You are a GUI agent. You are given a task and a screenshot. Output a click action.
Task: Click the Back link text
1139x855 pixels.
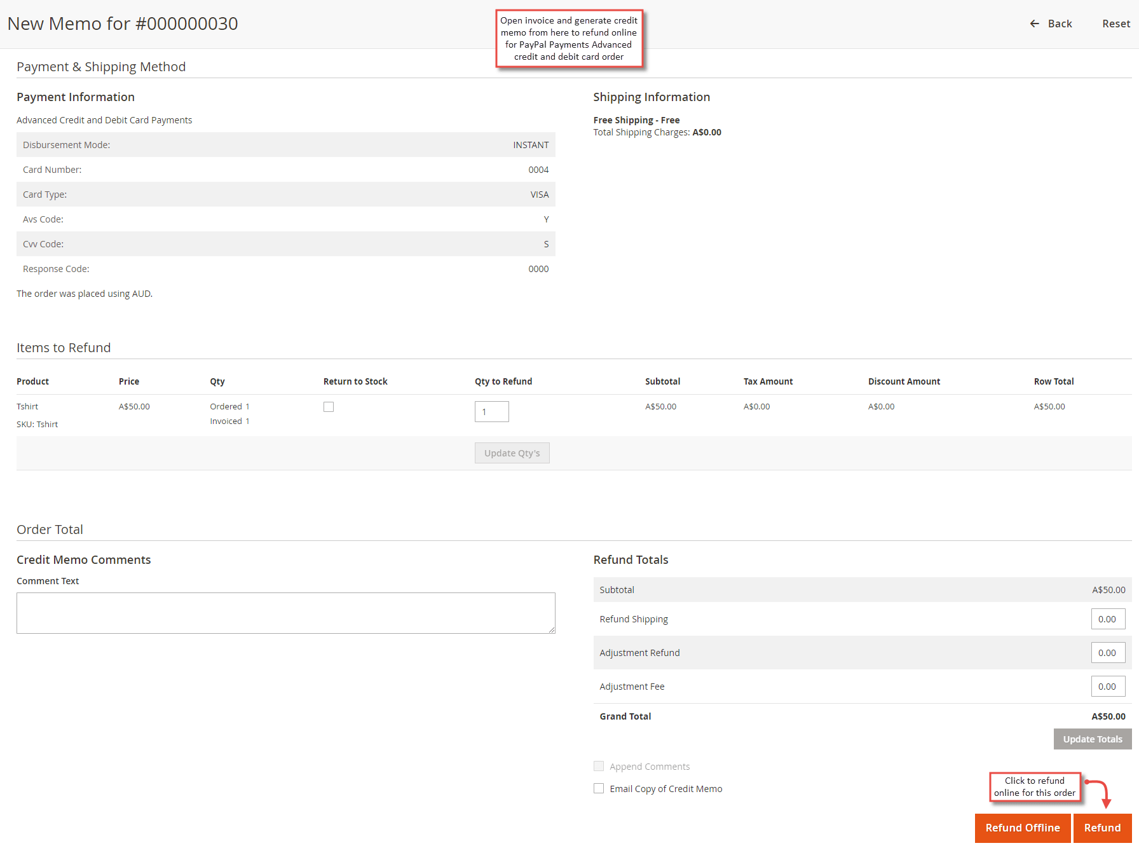(1060, 24)
